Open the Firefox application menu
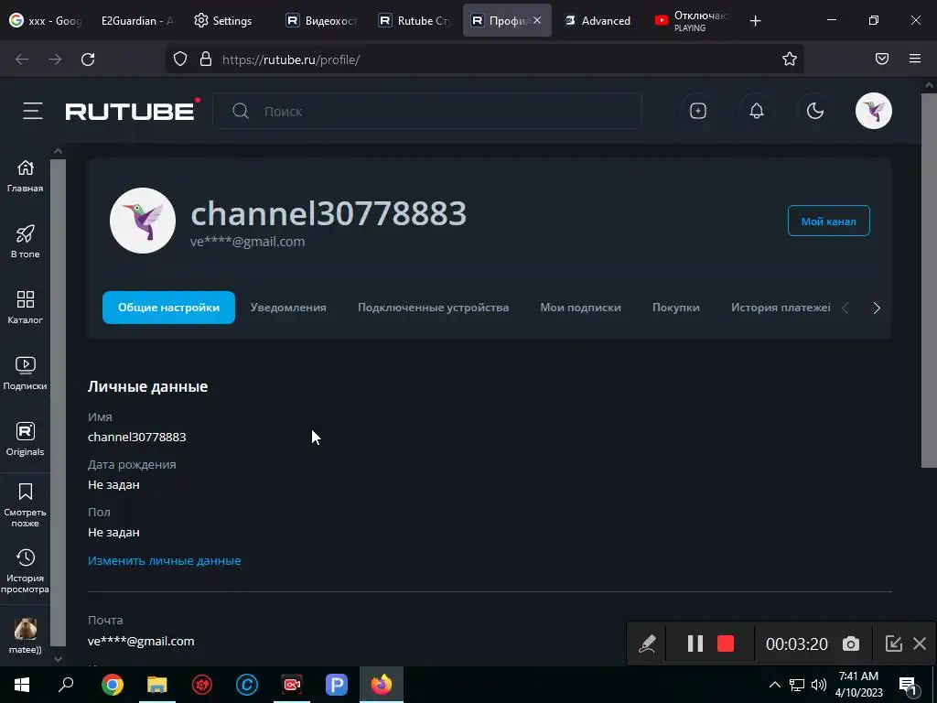This screenshot has height=703, width=937. pyautogui.click(x=915, y=59)
